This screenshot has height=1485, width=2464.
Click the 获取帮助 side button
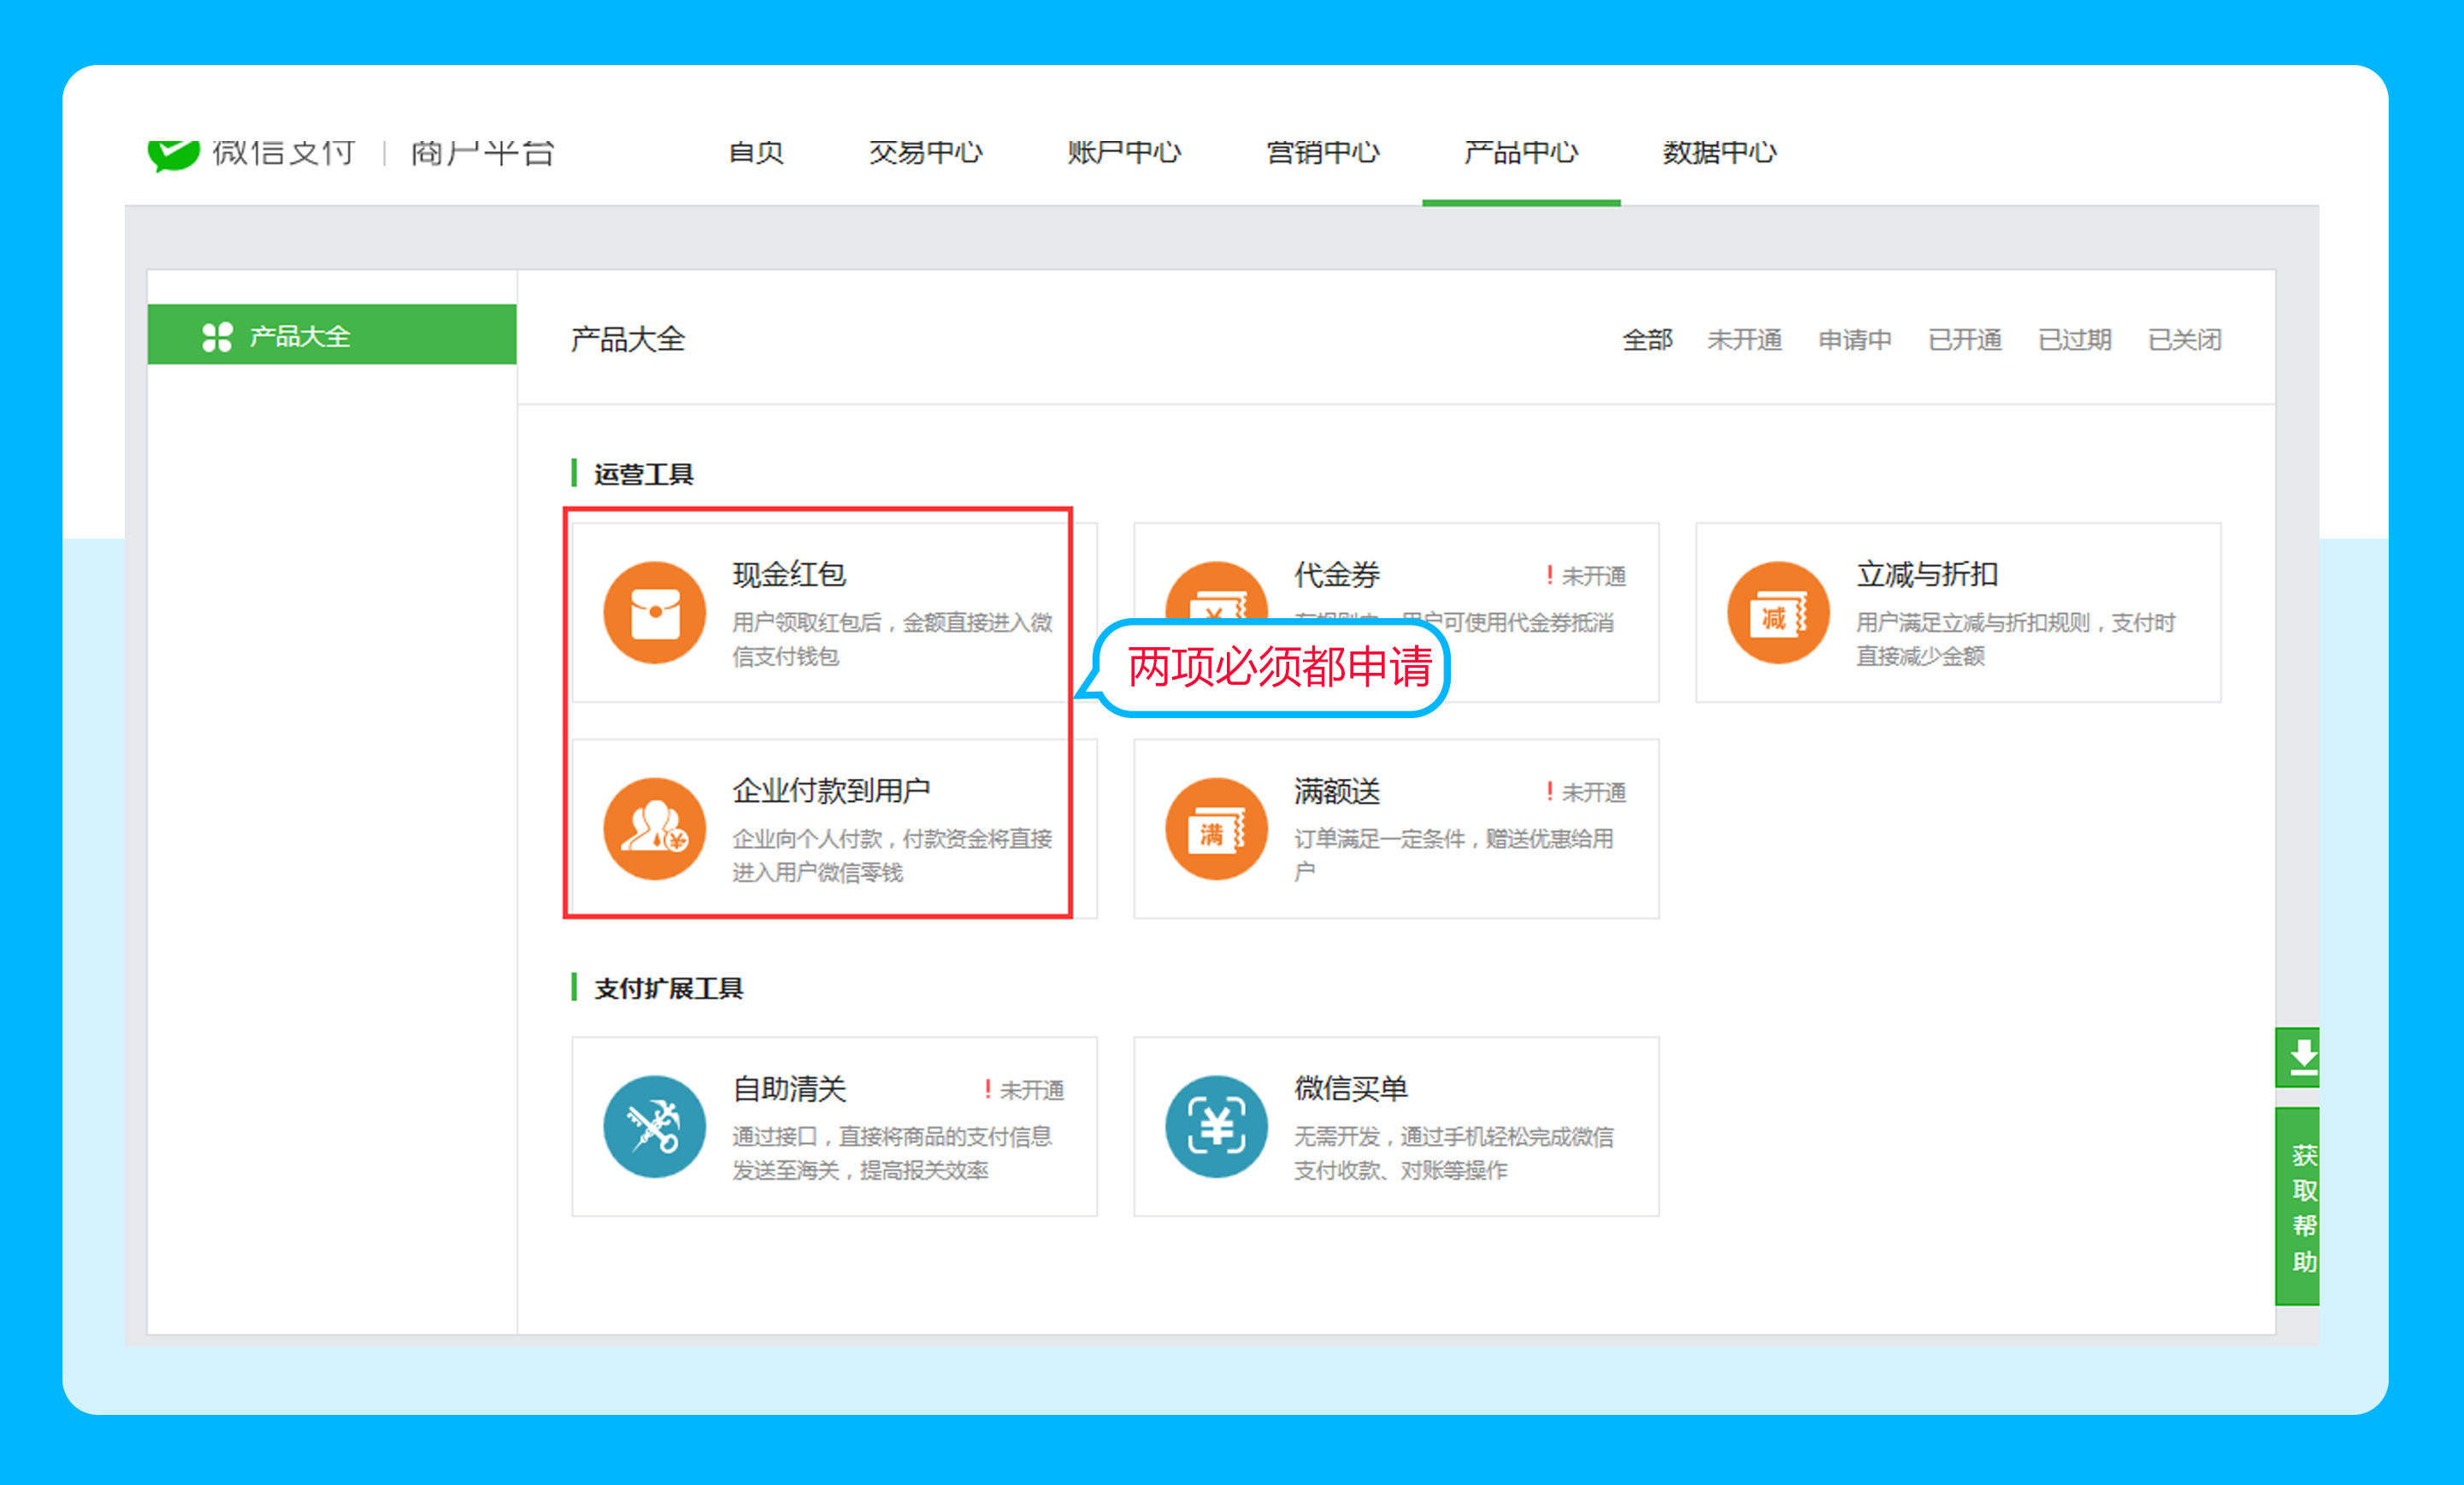2301,1206
